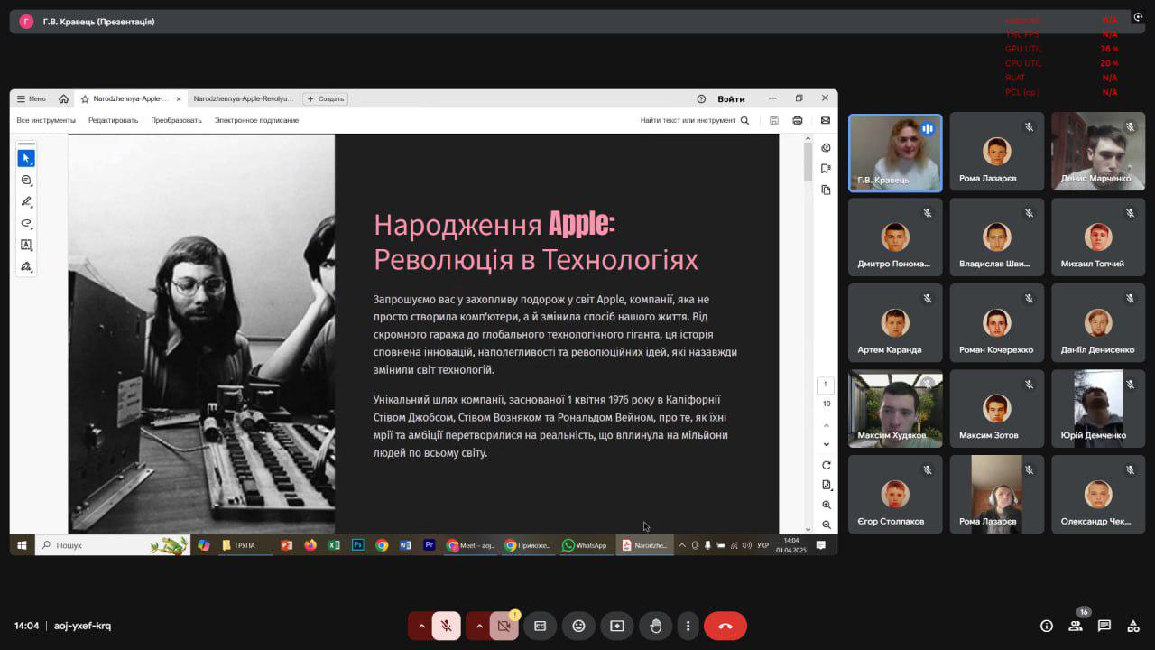The height and width of the screenshot is (650, 1155).
Task: Choose the comment bubble tool in Acrobat sidebar
Action: [26, 180]
